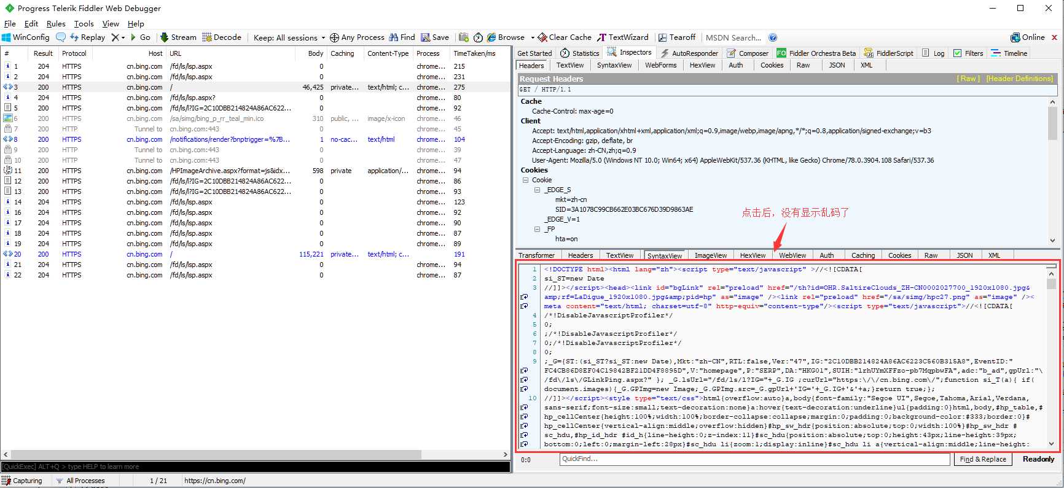Viewport: 1064px width, 488px height.
Task: Click the [Raw] header link
Action: 968,79
